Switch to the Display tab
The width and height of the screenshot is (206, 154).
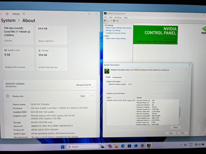(108, 77)
